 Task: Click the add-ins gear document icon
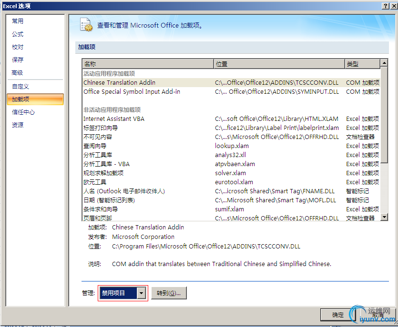click(86, 25)
